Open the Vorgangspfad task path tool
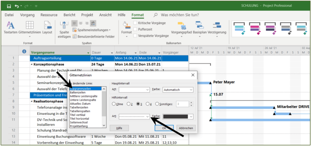 [x=182, y=29]
